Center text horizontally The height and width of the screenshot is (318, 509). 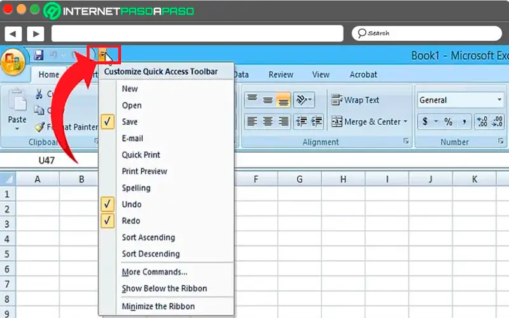coord(267,121)
